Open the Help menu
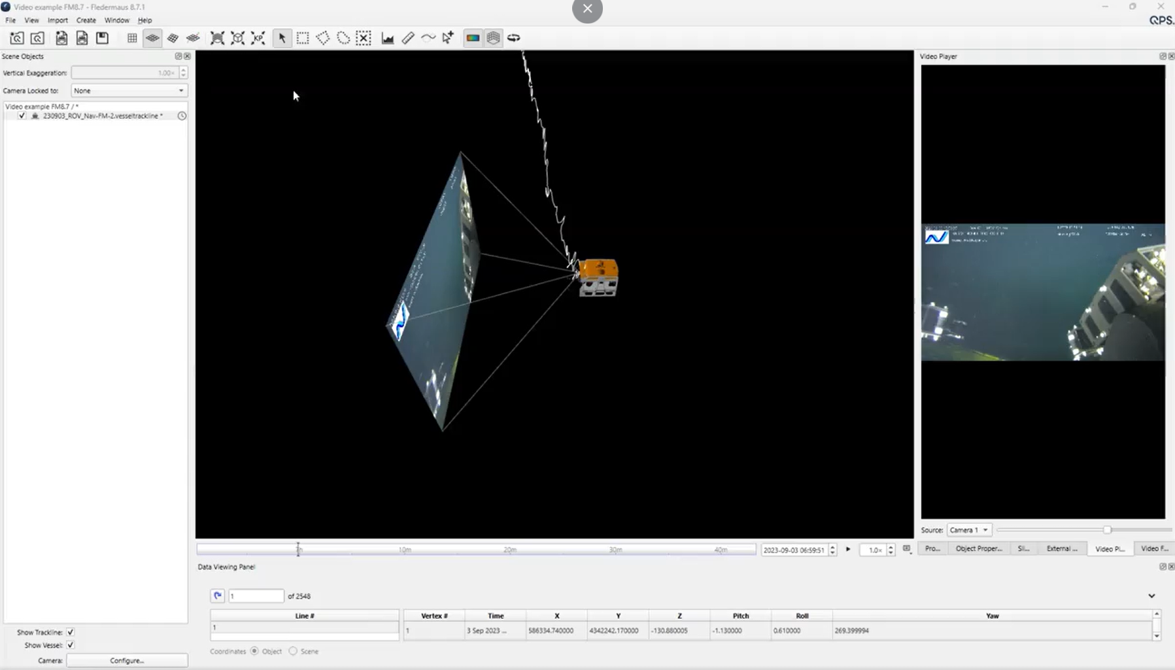This screenshot has height=670, width=1175. click(x=145, y=20)
